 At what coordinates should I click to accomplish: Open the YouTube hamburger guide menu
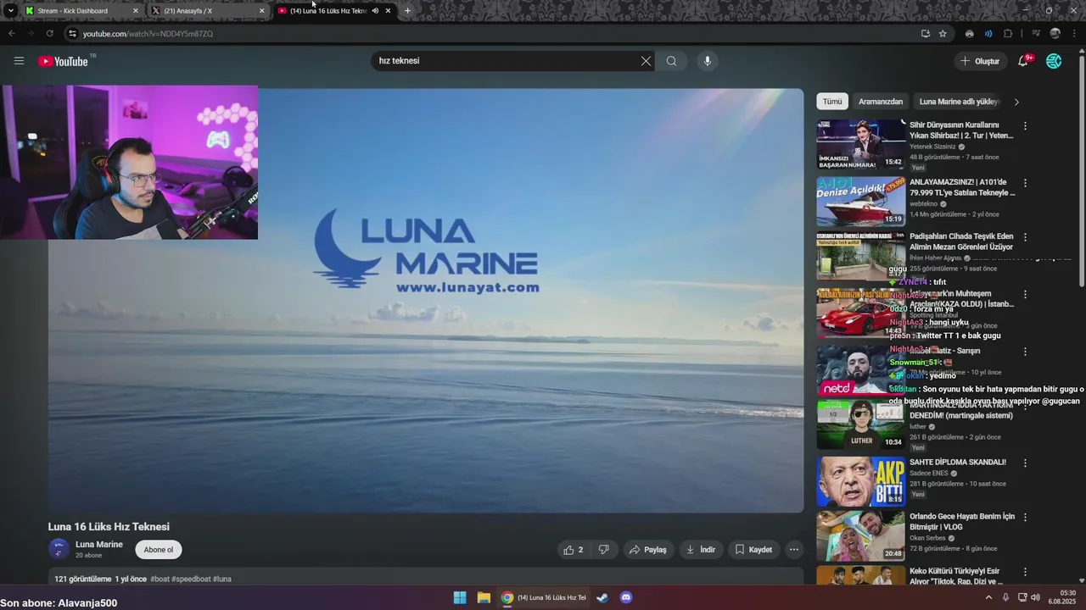(19, 61)
